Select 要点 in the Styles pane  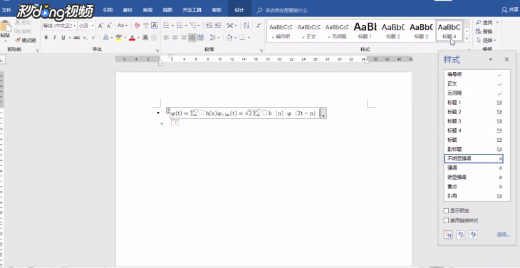coord(474,187)
